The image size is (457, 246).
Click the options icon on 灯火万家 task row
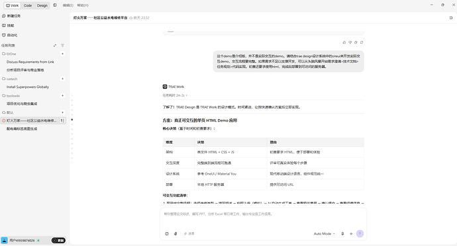[62, 120]
